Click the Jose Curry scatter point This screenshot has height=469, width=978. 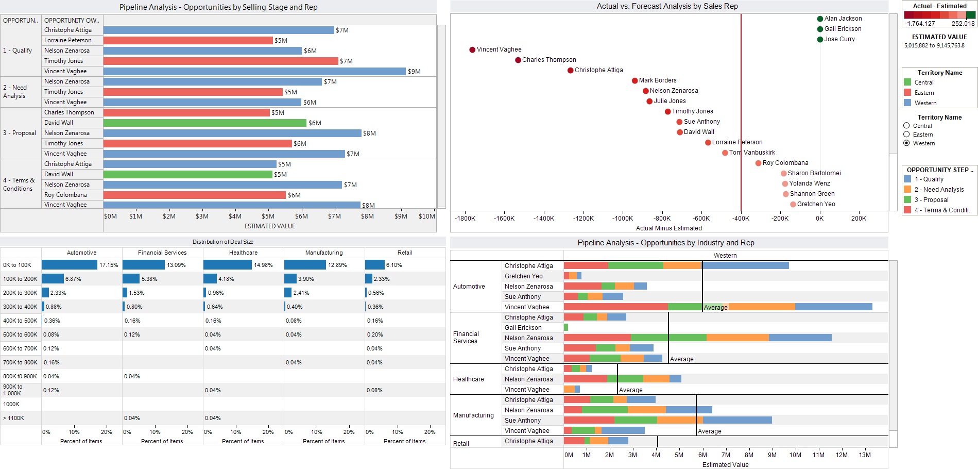(x=820, y=40)
